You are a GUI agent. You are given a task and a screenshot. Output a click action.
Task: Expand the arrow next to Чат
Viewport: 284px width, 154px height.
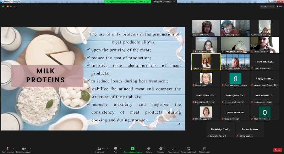(x=120, y=149)
